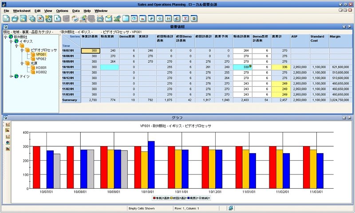Viewport: 355px width, 213px height.
Task: Select the bar chart icon in graph sidebar
Action: pos(8,130)
